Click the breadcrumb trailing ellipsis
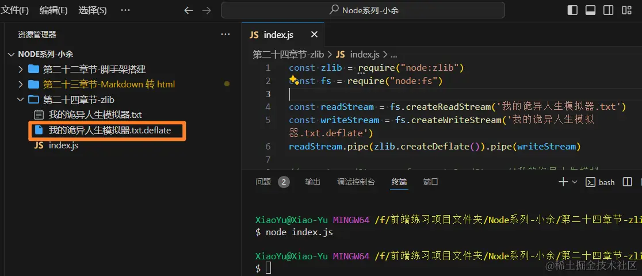The height and width of the screenshot is (276, 642). tap(393, 55)
